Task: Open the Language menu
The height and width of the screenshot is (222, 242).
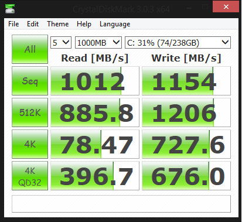Action: click(x=115, y=24)
